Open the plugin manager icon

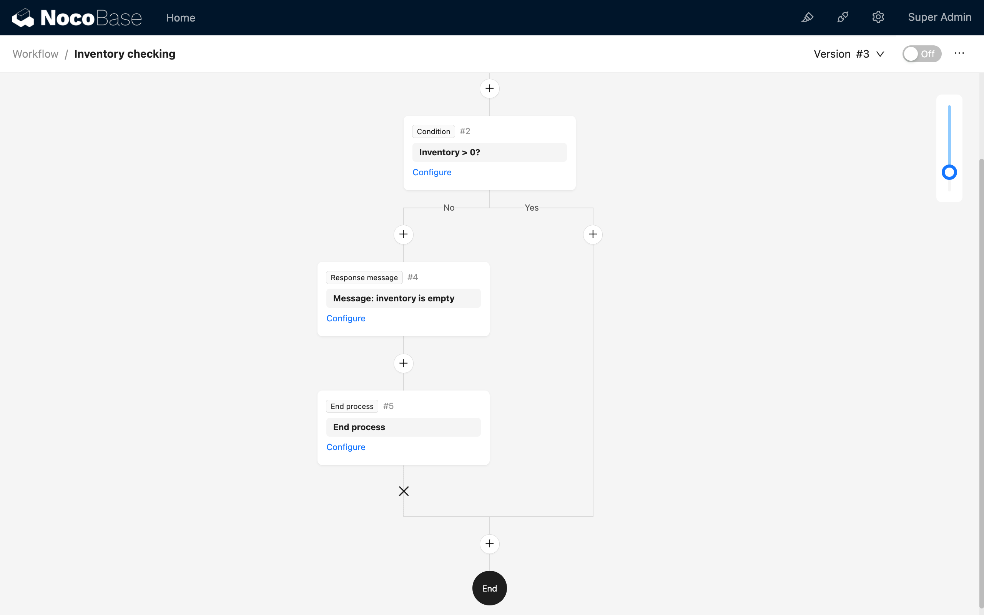pos(843,18)
